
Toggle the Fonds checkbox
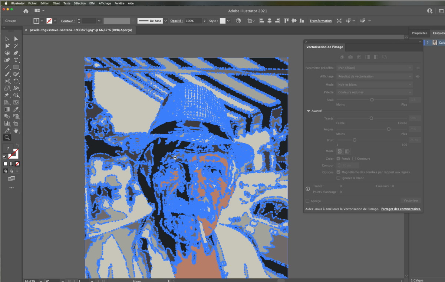click(x=339, y=159)
